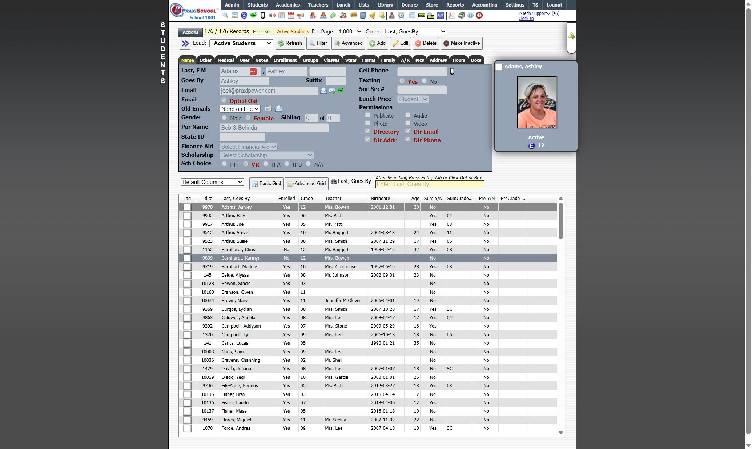
Task: Toggle the Publicity permission checkbox
Action: pyautogui.click(x=367, y=115)
